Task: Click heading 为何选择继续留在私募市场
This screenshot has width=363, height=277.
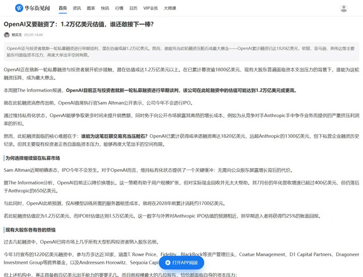Action: (x=33, y=158)
